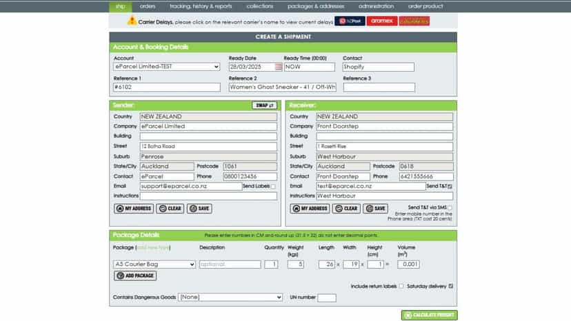Screen dimensions: 571x321
Task: Load receiver My Address
Action: 310,209
